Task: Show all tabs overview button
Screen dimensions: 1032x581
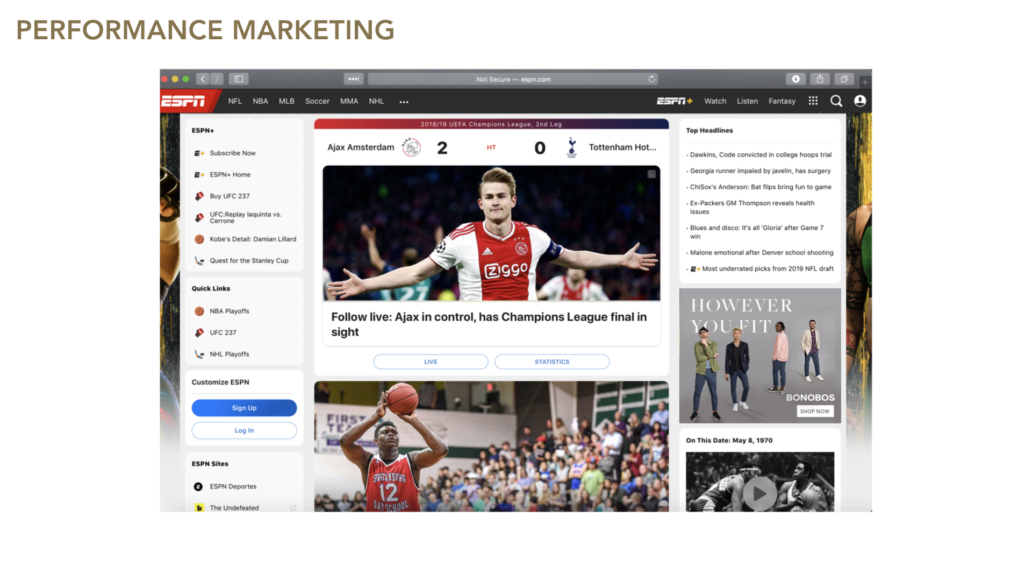Action: [844, 79]
